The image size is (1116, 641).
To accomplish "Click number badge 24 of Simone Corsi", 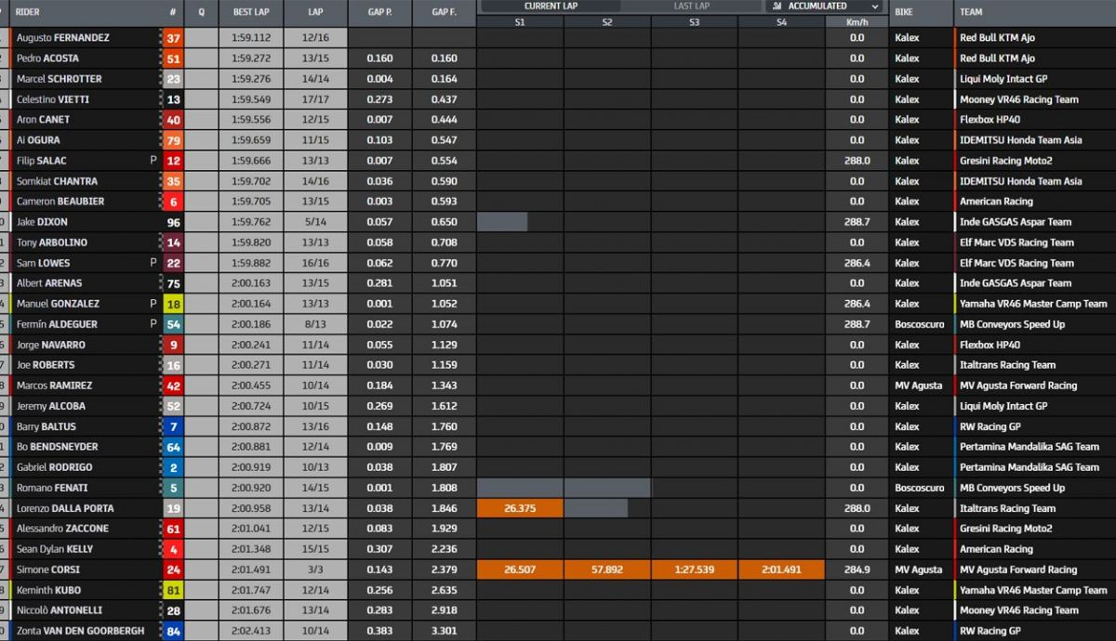I will pos(173,569).
